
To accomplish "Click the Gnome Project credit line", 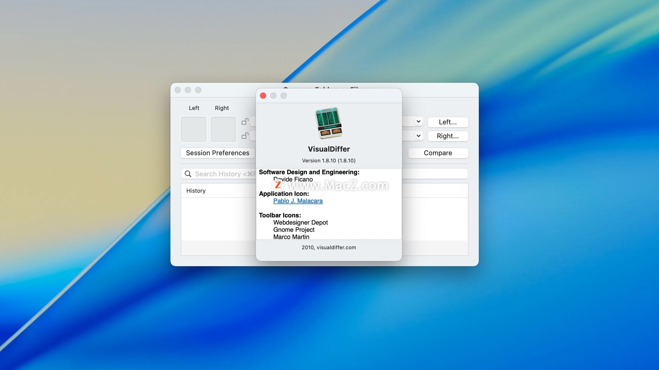I will coord(294,230).
